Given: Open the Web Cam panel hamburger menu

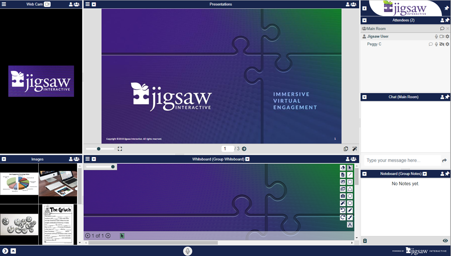Looking at the screenshot, I should (x=4, y=4).
